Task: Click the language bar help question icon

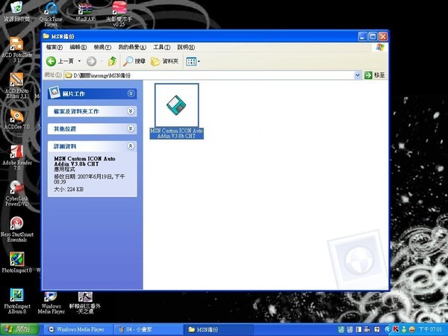Action: coord(377,329)
